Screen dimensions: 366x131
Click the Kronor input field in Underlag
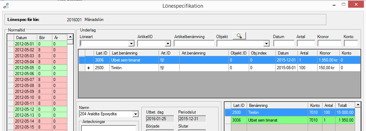pyautogui.click(x=330, y=43)
